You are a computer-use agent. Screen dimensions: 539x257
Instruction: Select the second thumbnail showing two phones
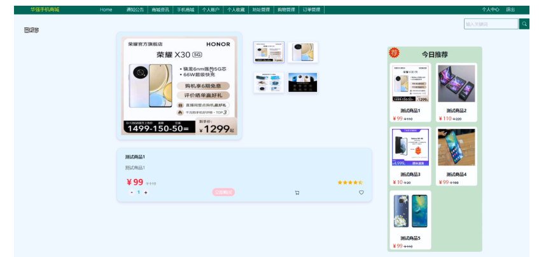(303, 52)
